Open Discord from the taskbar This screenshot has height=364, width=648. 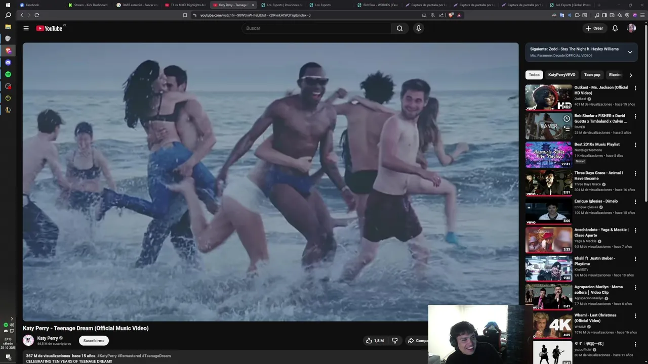[8, 63]
